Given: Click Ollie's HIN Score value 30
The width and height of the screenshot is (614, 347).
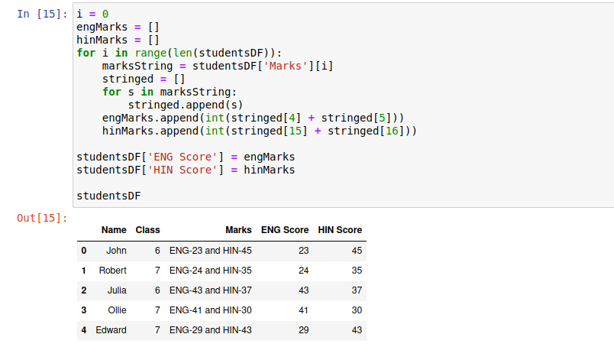Looking at the screenshot, I should [x=357, y=310].
